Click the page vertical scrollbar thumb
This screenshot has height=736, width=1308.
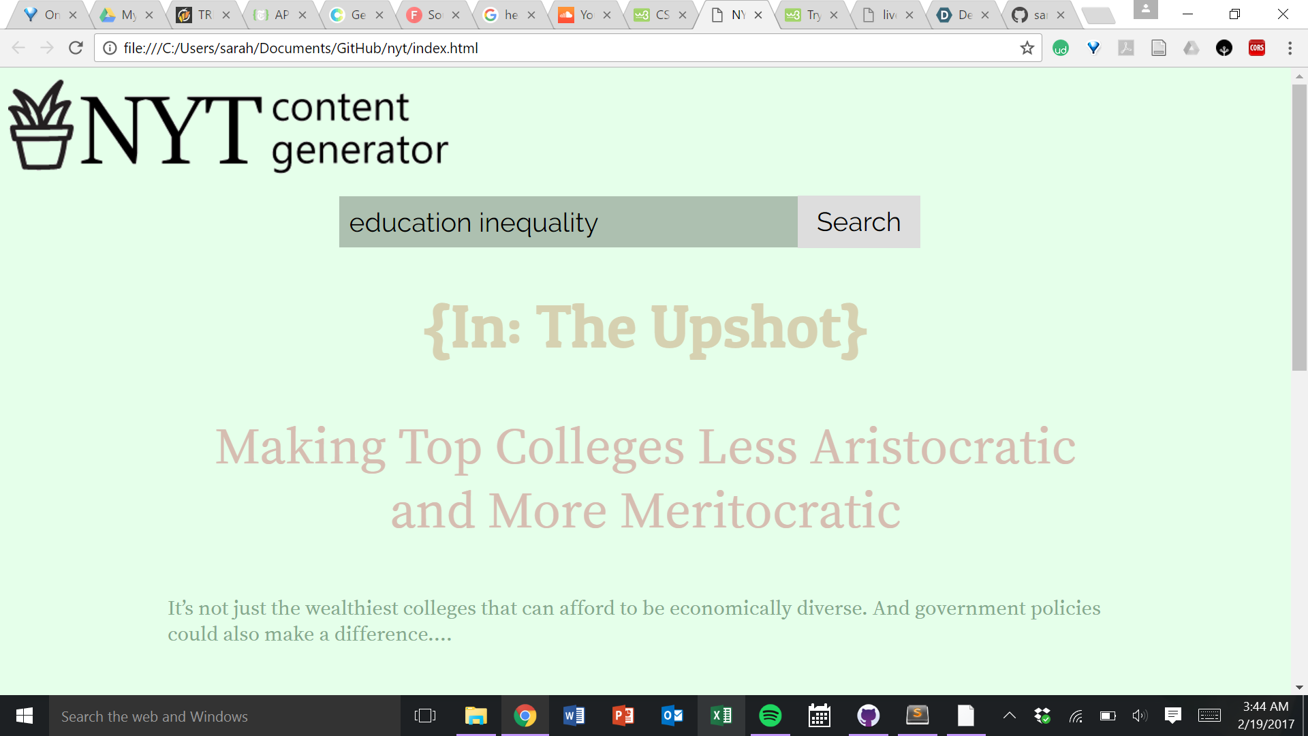click(x=1299, y=228)
